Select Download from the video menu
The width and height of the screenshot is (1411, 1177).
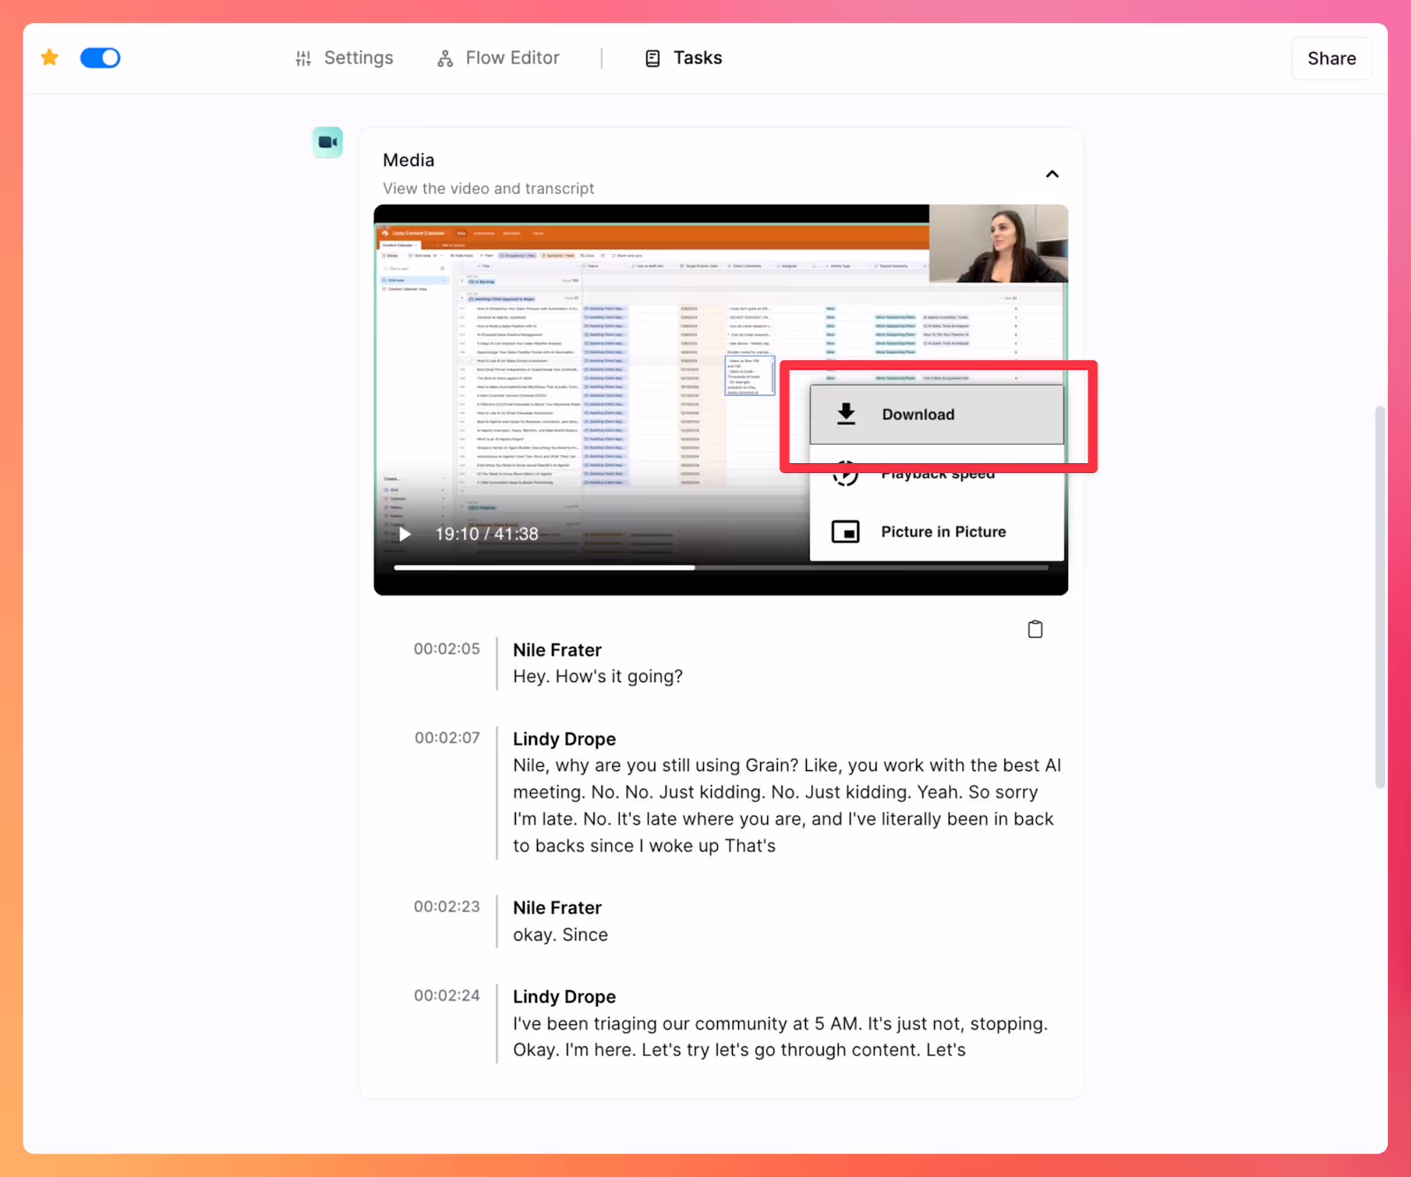click(937, 415)
